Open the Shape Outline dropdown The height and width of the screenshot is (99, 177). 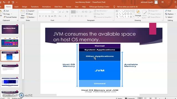tap(155, 14)
